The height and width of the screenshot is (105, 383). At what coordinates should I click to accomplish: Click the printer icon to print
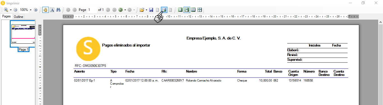[164, 10]
